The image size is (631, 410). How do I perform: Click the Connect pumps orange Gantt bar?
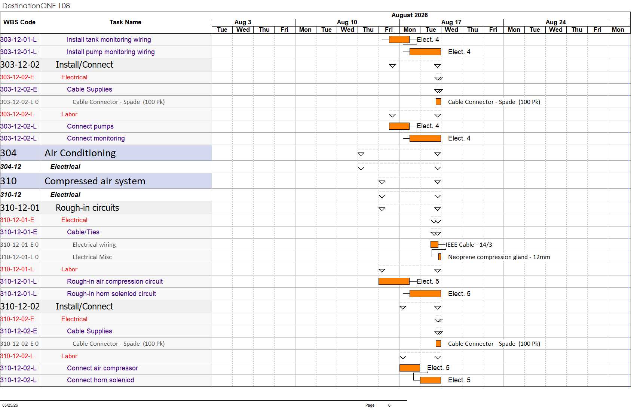[x=399, y=126]
